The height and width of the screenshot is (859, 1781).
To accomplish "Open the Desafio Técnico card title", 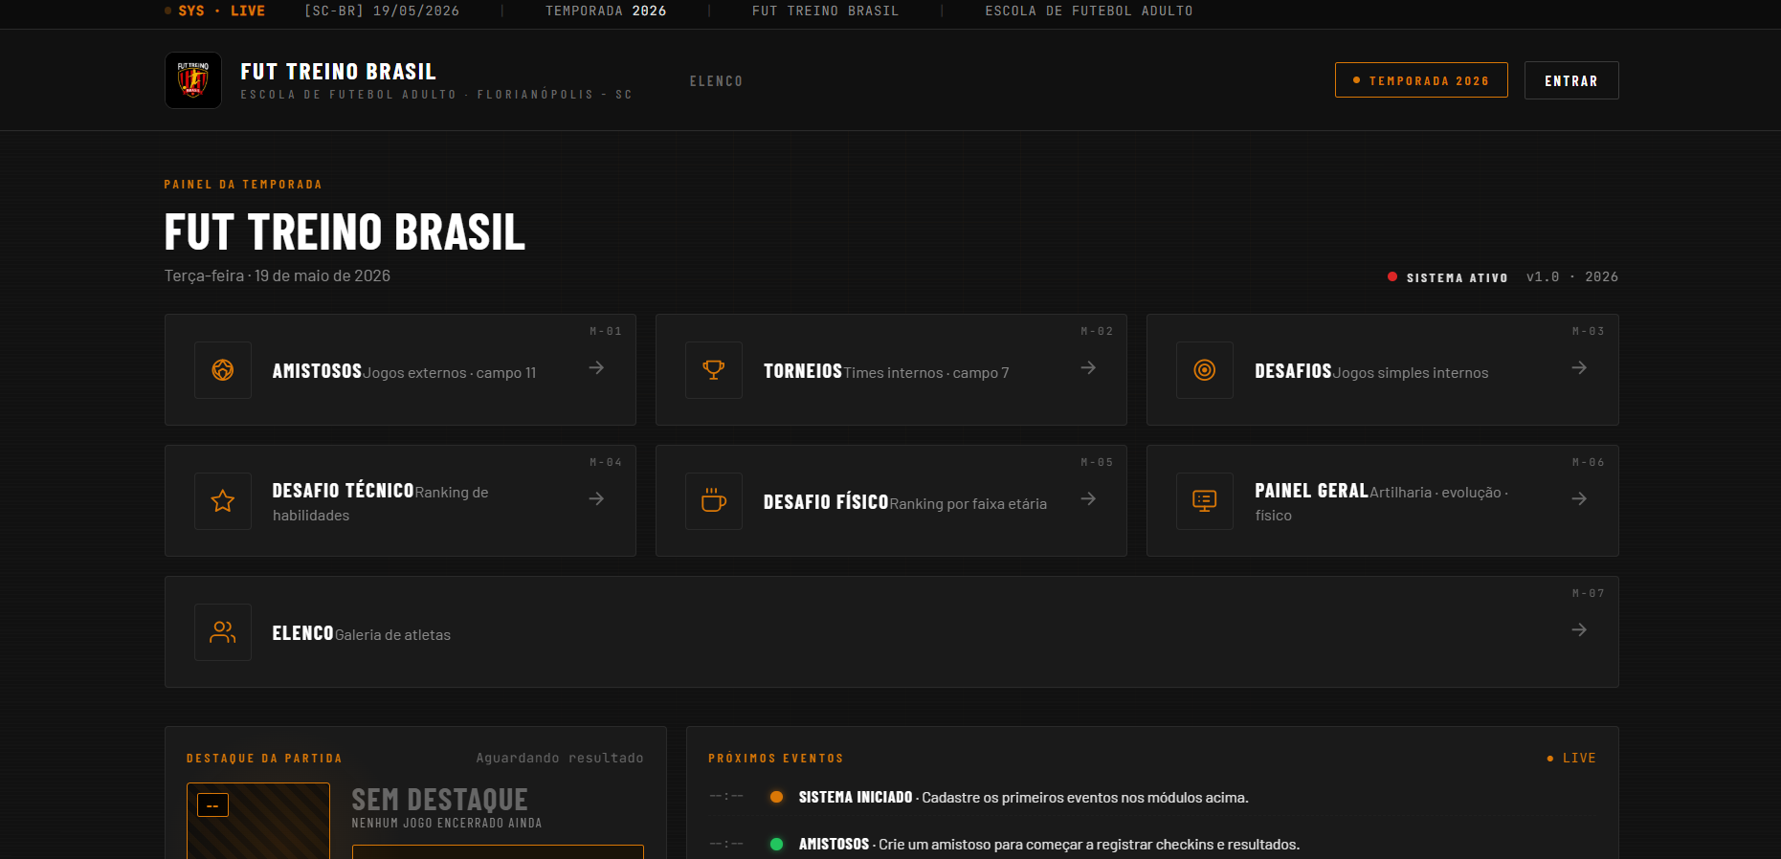I will coord(343,491).
